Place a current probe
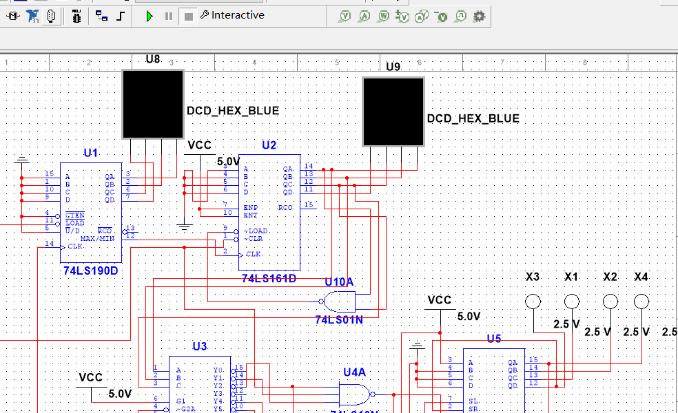This screenshot has width=678, height=413. [363, 16]
